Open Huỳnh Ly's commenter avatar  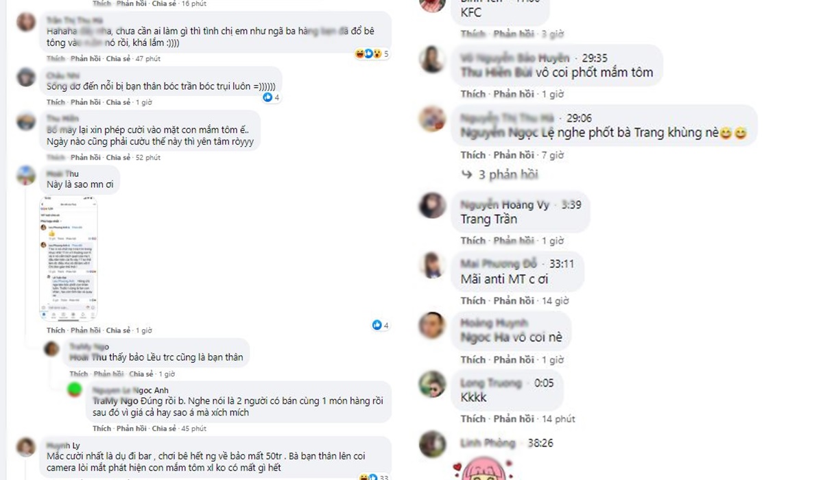[26, 447]
